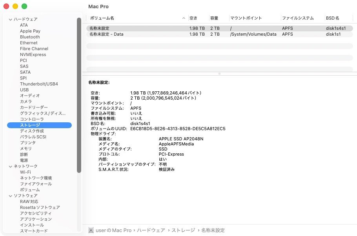Click userのMac Pro in path bar
The width and height of the screenshot is (357, 236).
(113, 230)
